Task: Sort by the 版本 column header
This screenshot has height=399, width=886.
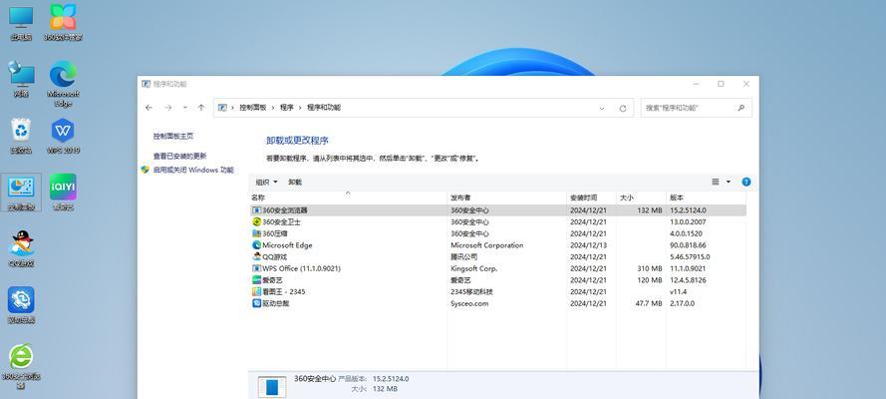Action: (x=706, y=198)
